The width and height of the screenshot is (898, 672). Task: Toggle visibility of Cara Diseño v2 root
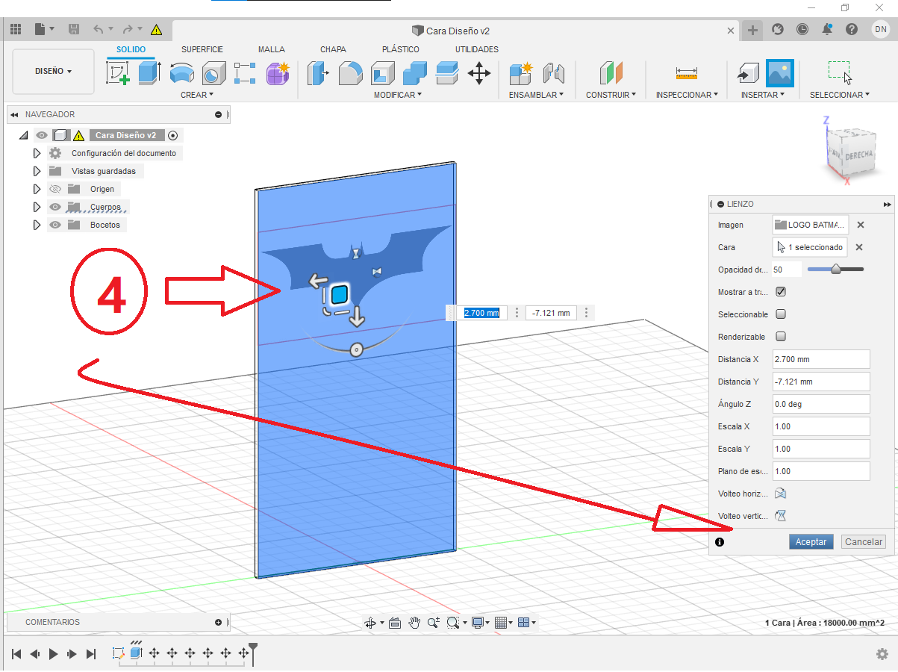(x=42, y=135)
